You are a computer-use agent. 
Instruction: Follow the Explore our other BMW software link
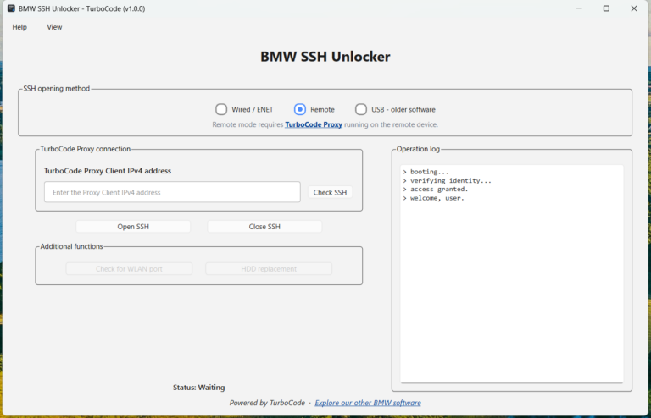click(x=368, y=403)
